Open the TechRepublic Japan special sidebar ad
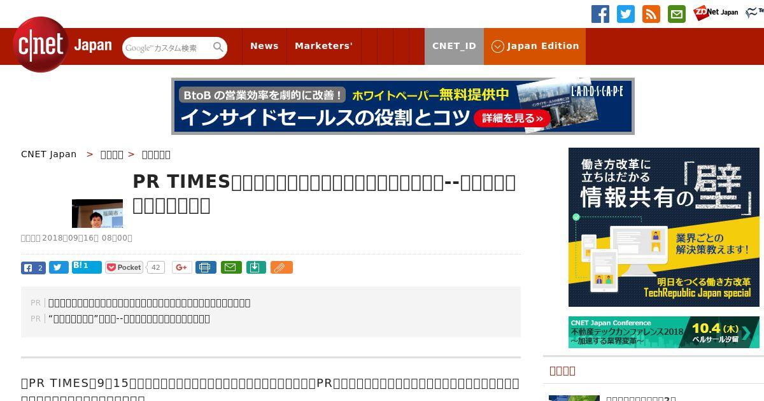This screenshot has height=401, width=764. point(664,227)
